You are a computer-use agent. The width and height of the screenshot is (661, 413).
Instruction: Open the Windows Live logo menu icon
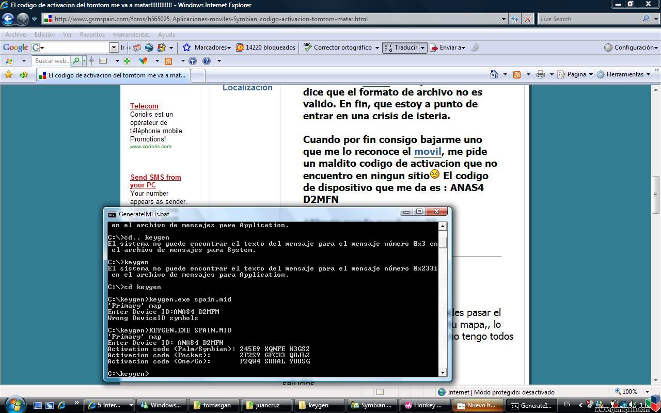pyautogui.click(x=9, y=61)
